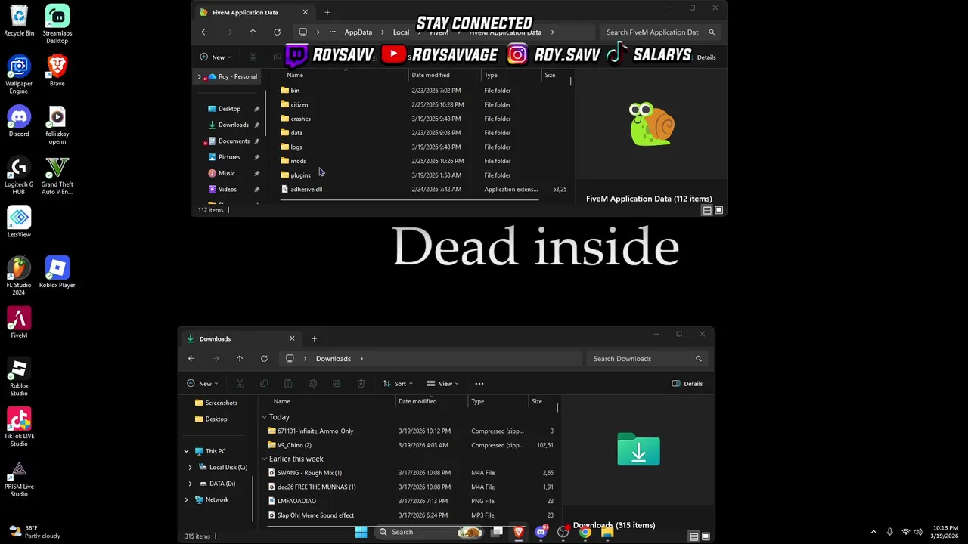Add a new tab in FiveM window
The image size is (968, 544).
point(327,12)
